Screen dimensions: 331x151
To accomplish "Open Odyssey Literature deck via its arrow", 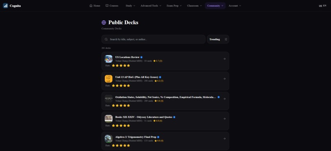I will (x=224, y=119).
